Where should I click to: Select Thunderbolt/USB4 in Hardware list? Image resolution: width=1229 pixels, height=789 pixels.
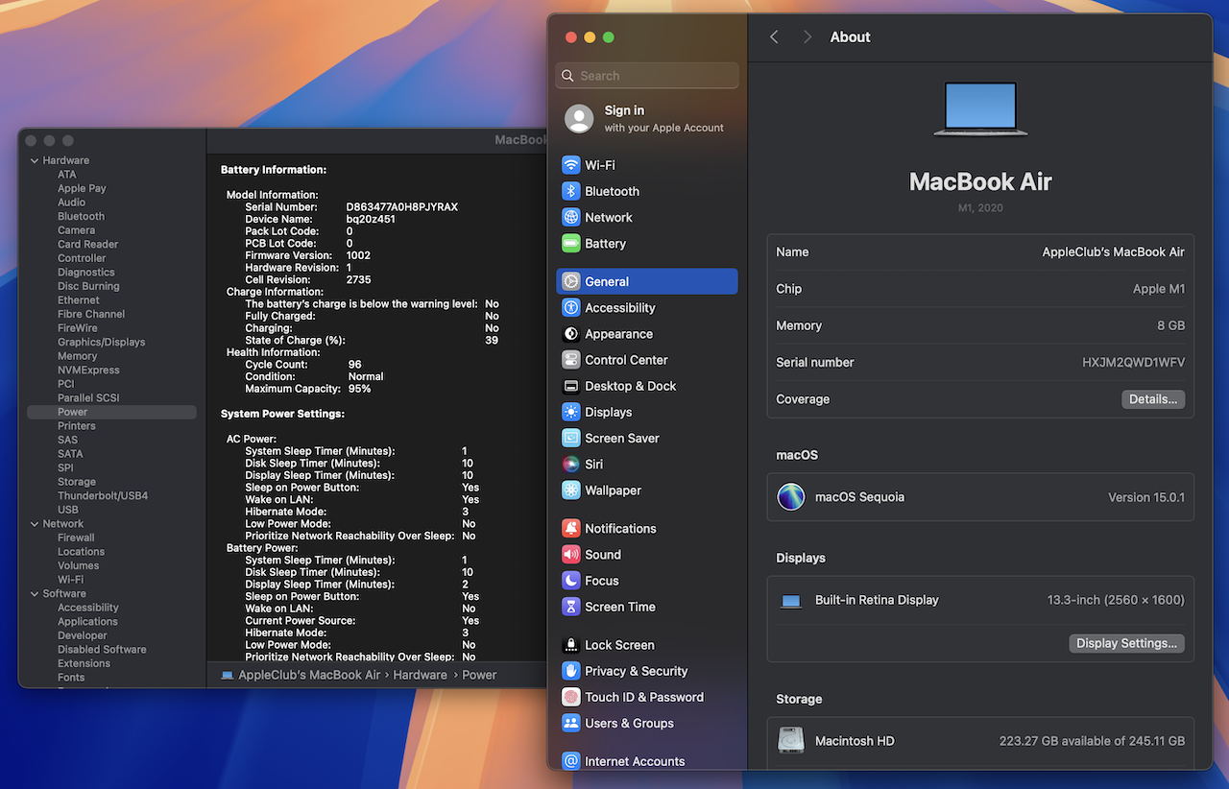[103, 495]
